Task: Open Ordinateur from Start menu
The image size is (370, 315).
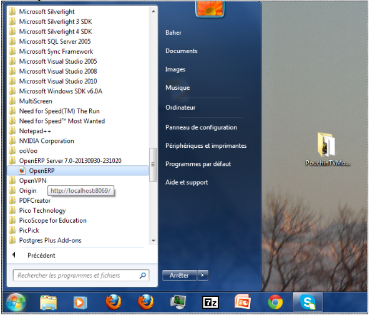Action: pos(180,107)
